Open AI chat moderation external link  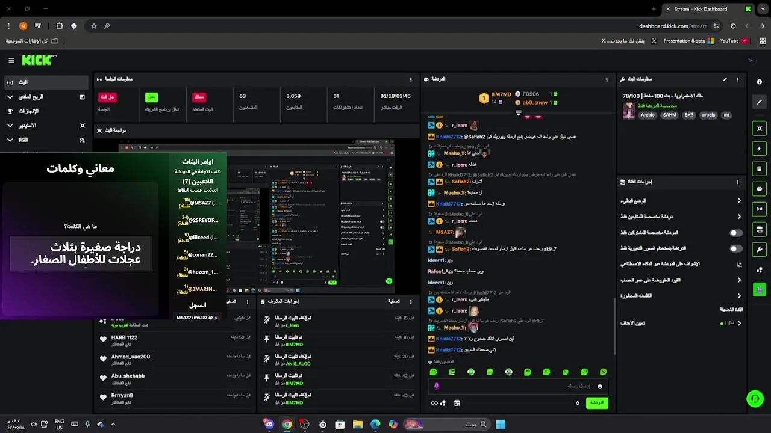(739, 265)
